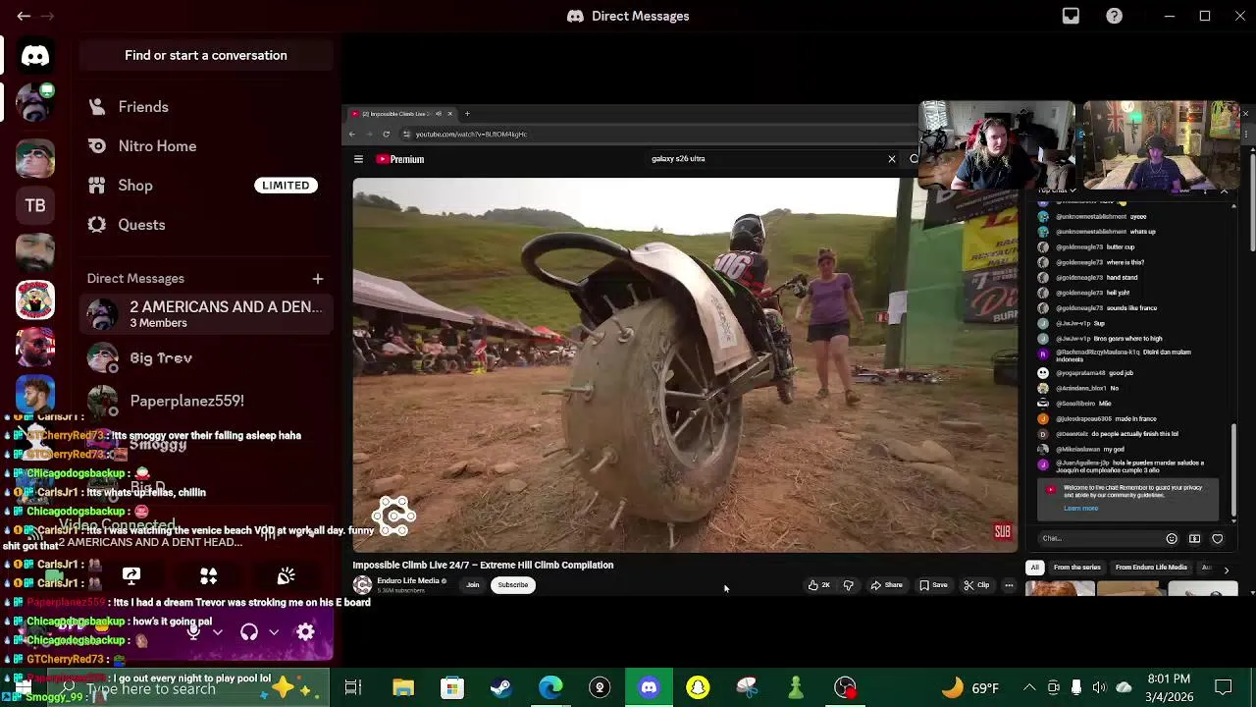1256x707 pixels.
Task: Open the Windows notification center
Action: [1224, 687]
